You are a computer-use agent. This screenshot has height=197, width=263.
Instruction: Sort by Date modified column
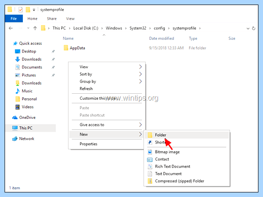pos(162,38)
